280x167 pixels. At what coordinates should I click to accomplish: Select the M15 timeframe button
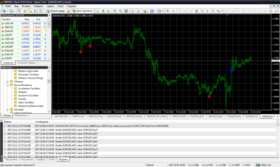238,11
